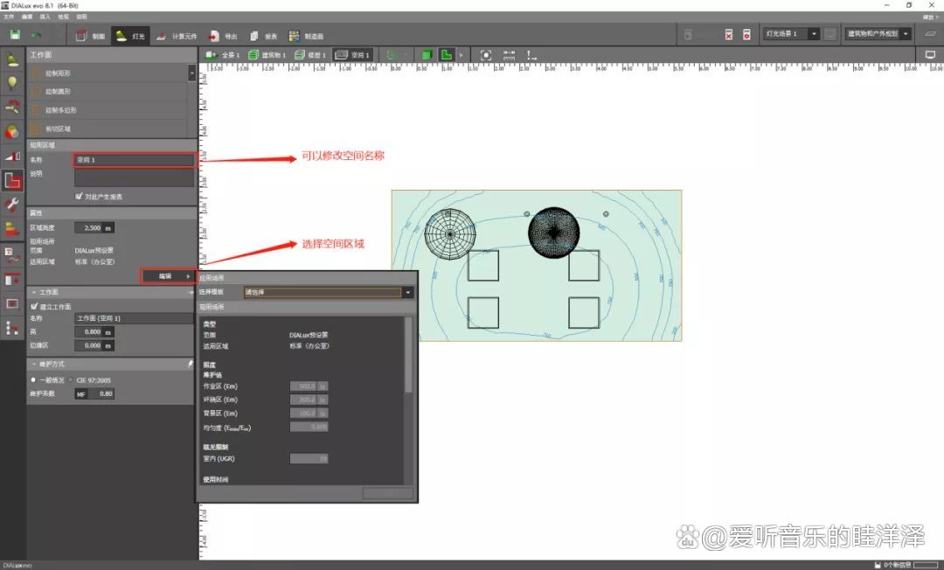The image size is (944, 570).
Task: Select the color filter sidebar tool
Action: tap(12, 131)
